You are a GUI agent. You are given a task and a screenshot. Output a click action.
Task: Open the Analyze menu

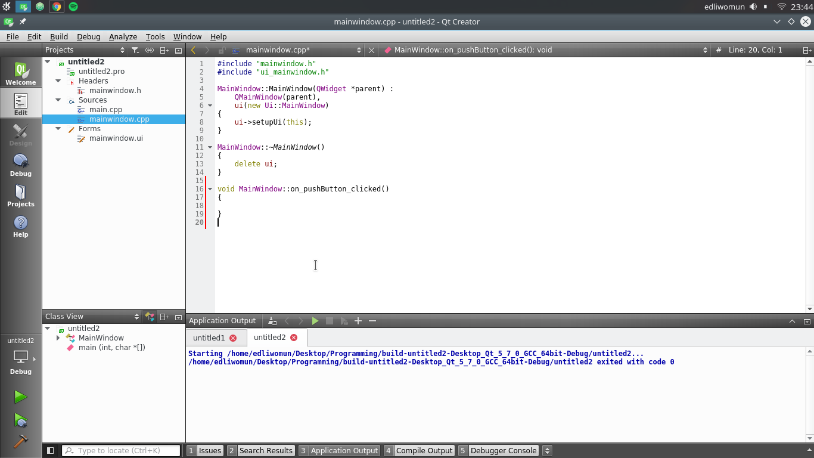123,36
